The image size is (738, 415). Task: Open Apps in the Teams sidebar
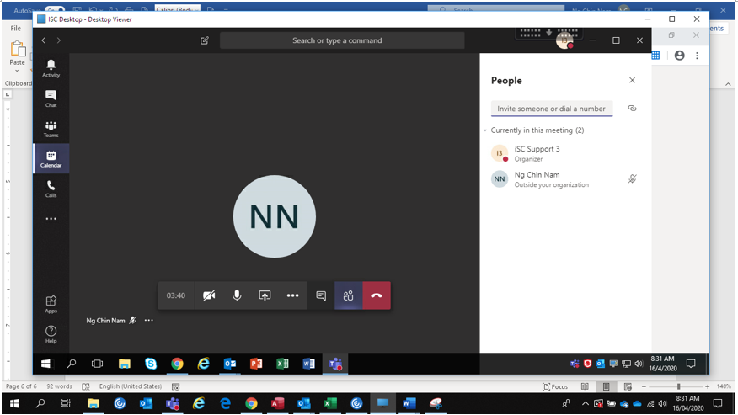point(51,305)
